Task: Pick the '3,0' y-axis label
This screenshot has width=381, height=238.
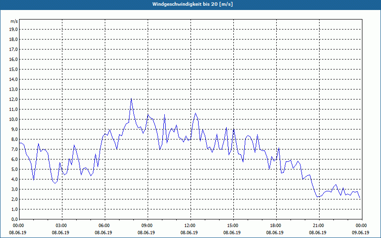Action: [x=15, y=189]
